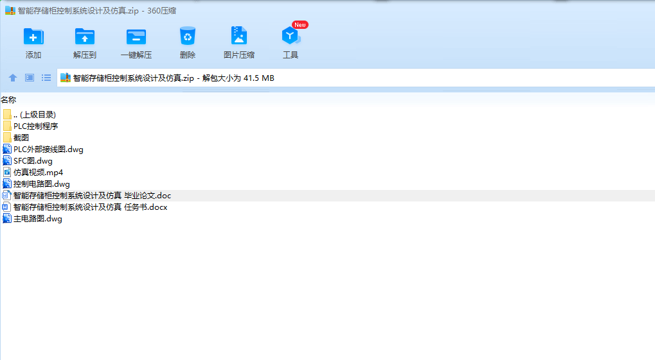
Task: Select the file 主电路图.dwg
Action: 37,219
